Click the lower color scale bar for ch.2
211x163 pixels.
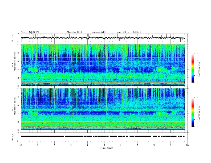193,112
